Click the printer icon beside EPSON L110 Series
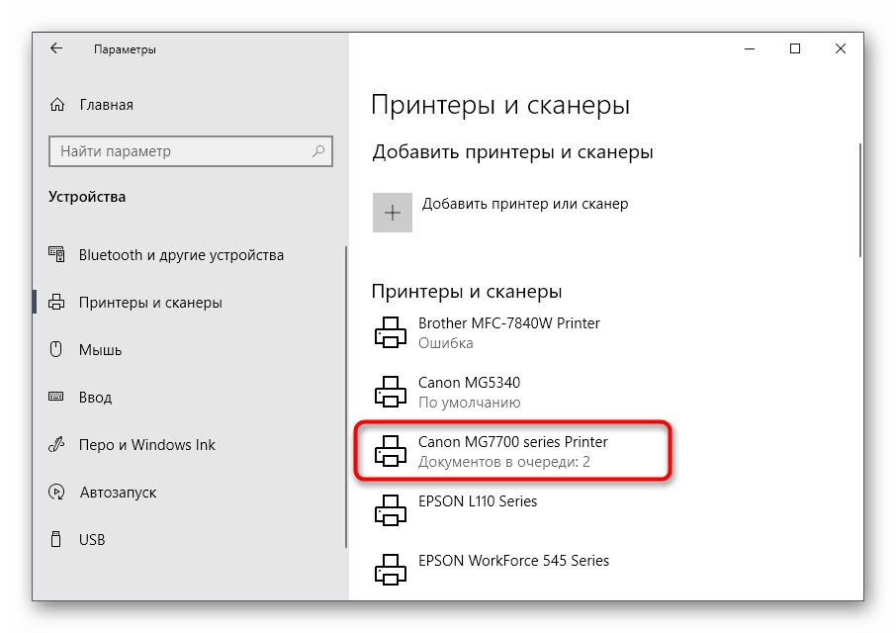The width and height of the screenshot is (896, 633). coord(393,510)
